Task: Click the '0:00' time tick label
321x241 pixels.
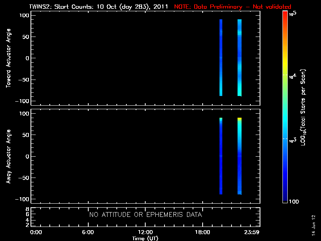Action: (x=36, y=232)
